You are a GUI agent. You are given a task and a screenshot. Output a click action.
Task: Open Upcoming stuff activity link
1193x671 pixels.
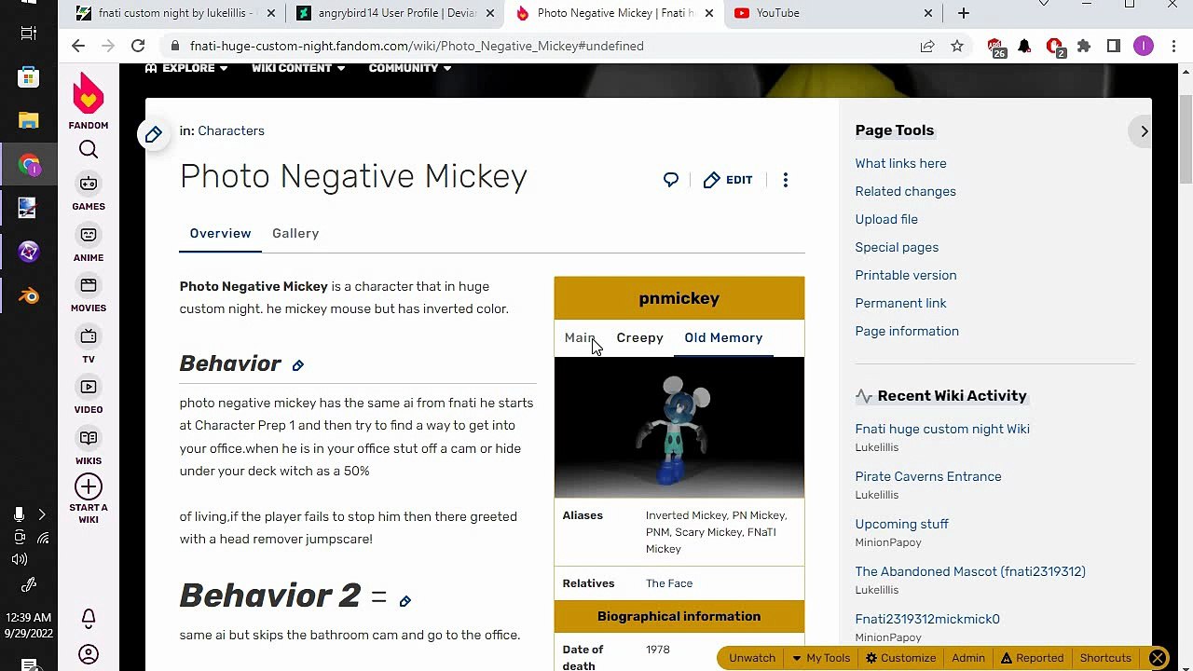point(901,524)
